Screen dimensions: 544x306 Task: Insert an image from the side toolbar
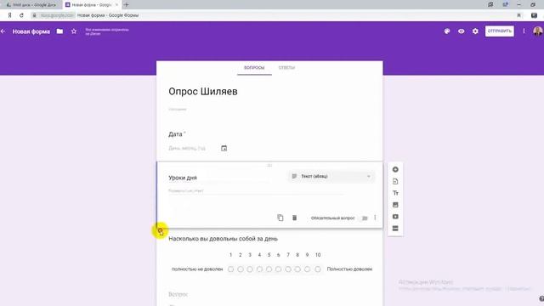(395, 205)
